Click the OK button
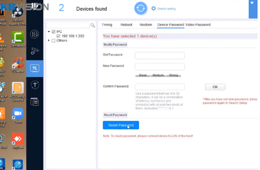This screenshot has height=170, width=260. click(215, 87)
